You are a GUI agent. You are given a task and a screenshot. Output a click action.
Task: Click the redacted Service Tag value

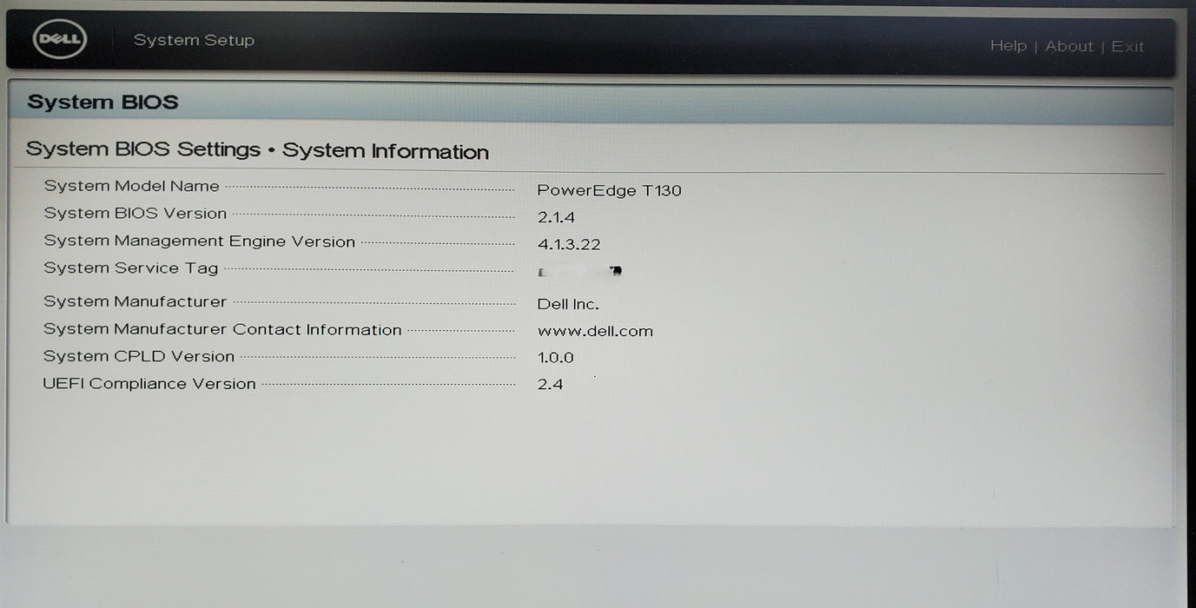(x=580, y=272)
